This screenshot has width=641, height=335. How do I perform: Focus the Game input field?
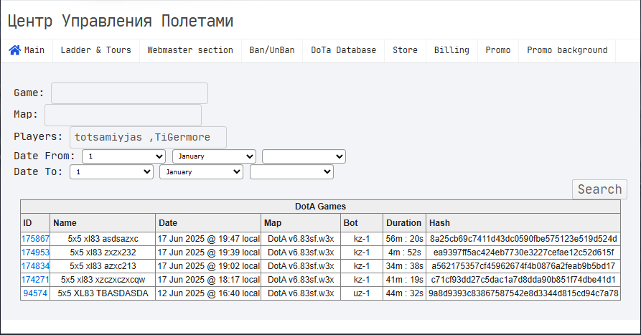coord(129,93)
